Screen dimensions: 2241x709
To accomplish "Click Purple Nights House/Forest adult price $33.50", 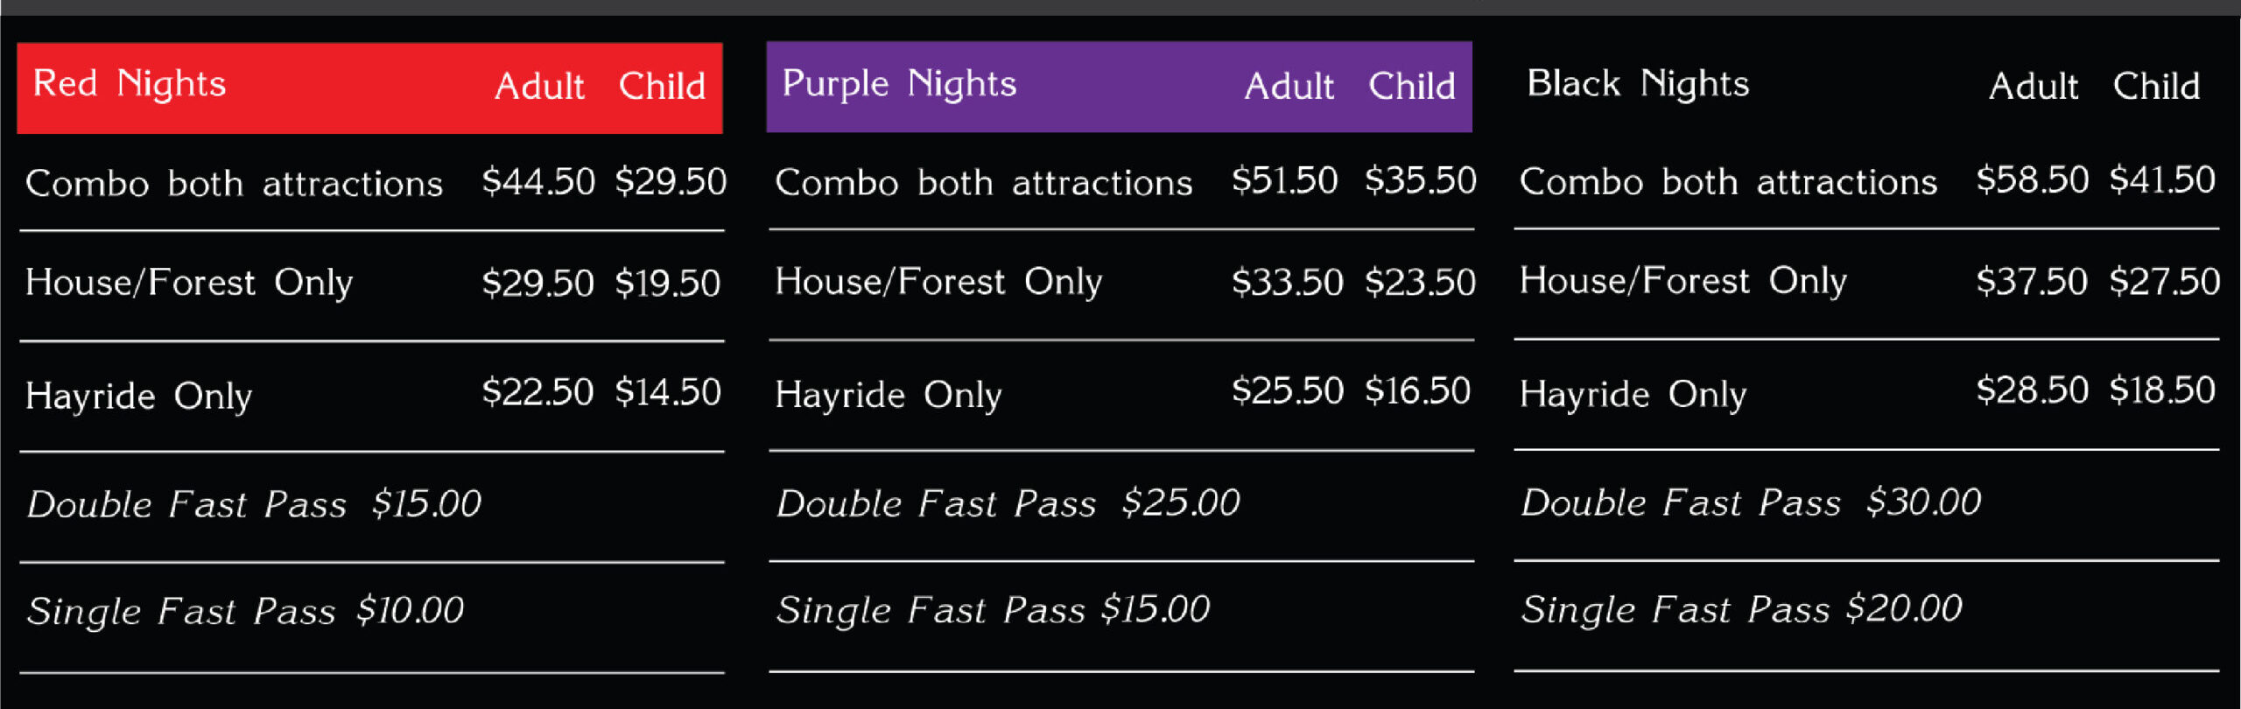I will 1287,283.
